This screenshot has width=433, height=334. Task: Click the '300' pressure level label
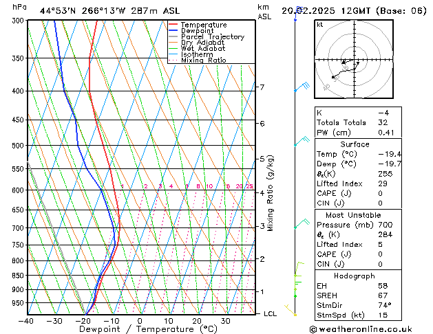(x=19, y=21)
